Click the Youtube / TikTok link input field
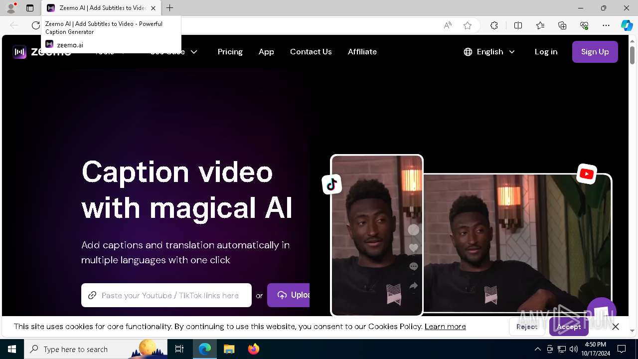The image size is (638, 359). pyautogui.click(x=166, y=295)
